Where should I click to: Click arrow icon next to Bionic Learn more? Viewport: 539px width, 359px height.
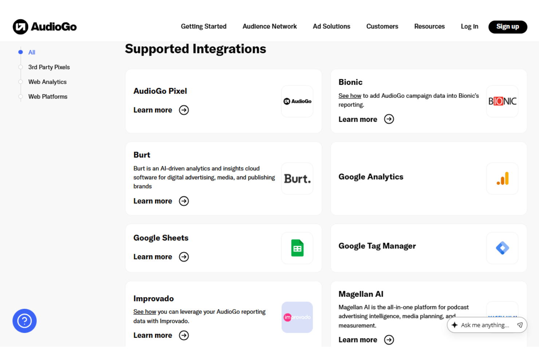(389, 119)
